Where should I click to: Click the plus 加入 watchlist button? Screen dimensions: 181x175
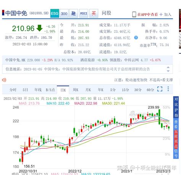(x=165, y=14)
